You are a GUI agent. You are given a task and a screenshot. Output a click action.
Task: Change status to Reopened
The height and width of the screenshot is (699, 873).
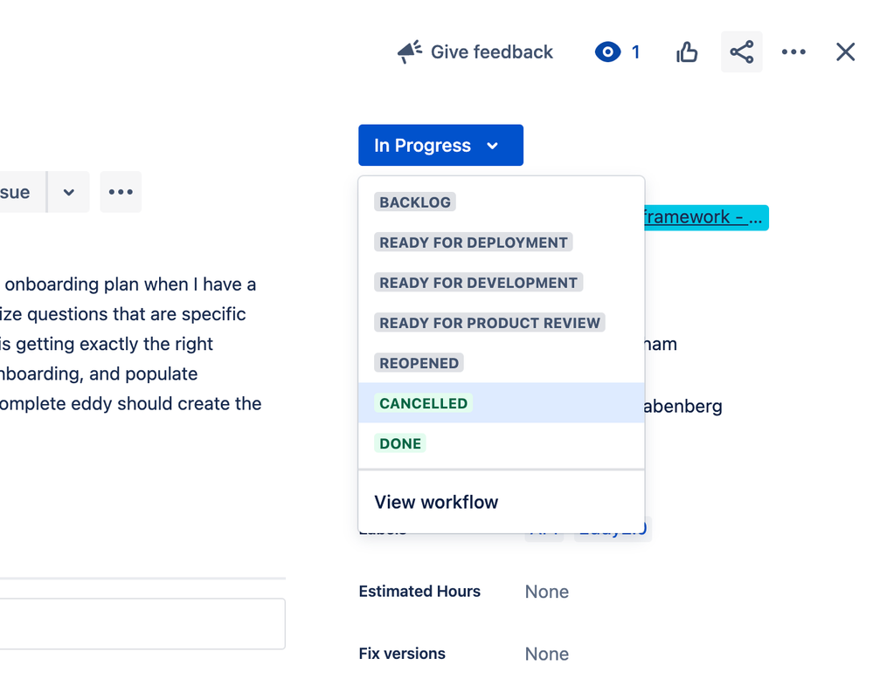[x=419, y=363]
